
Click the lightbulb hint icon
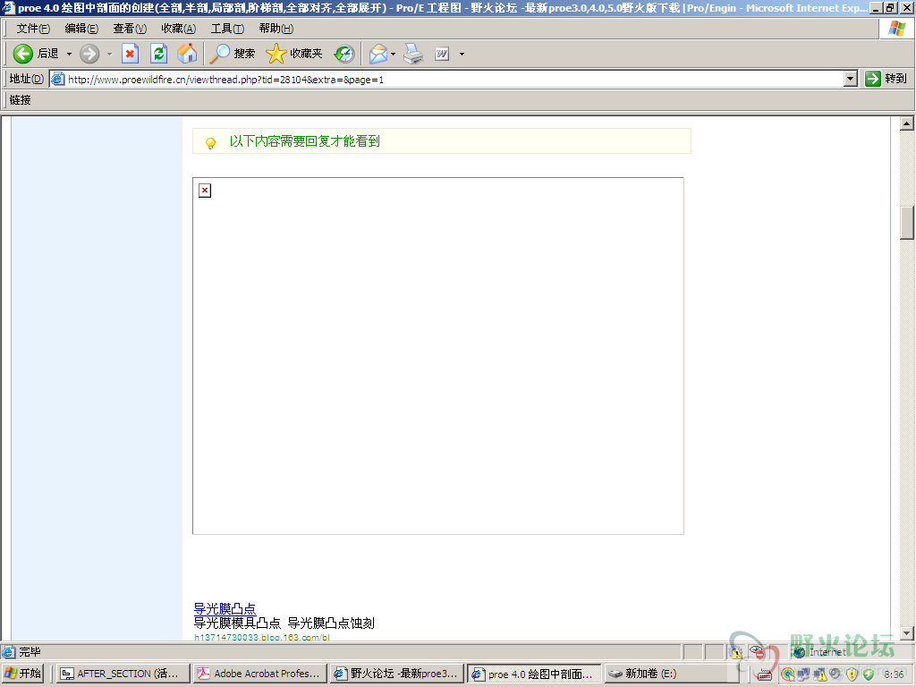(x=211, y=142)
